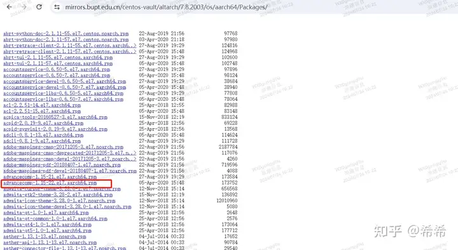Click file size value 5080

pyautogui.click(x=232, y=207)
